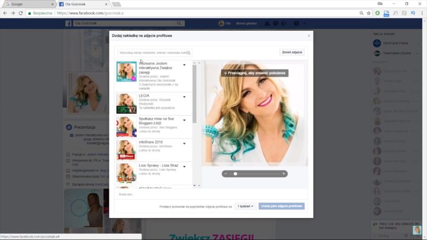Click the zoom magnifier in address bar

(x=361, y=13)
